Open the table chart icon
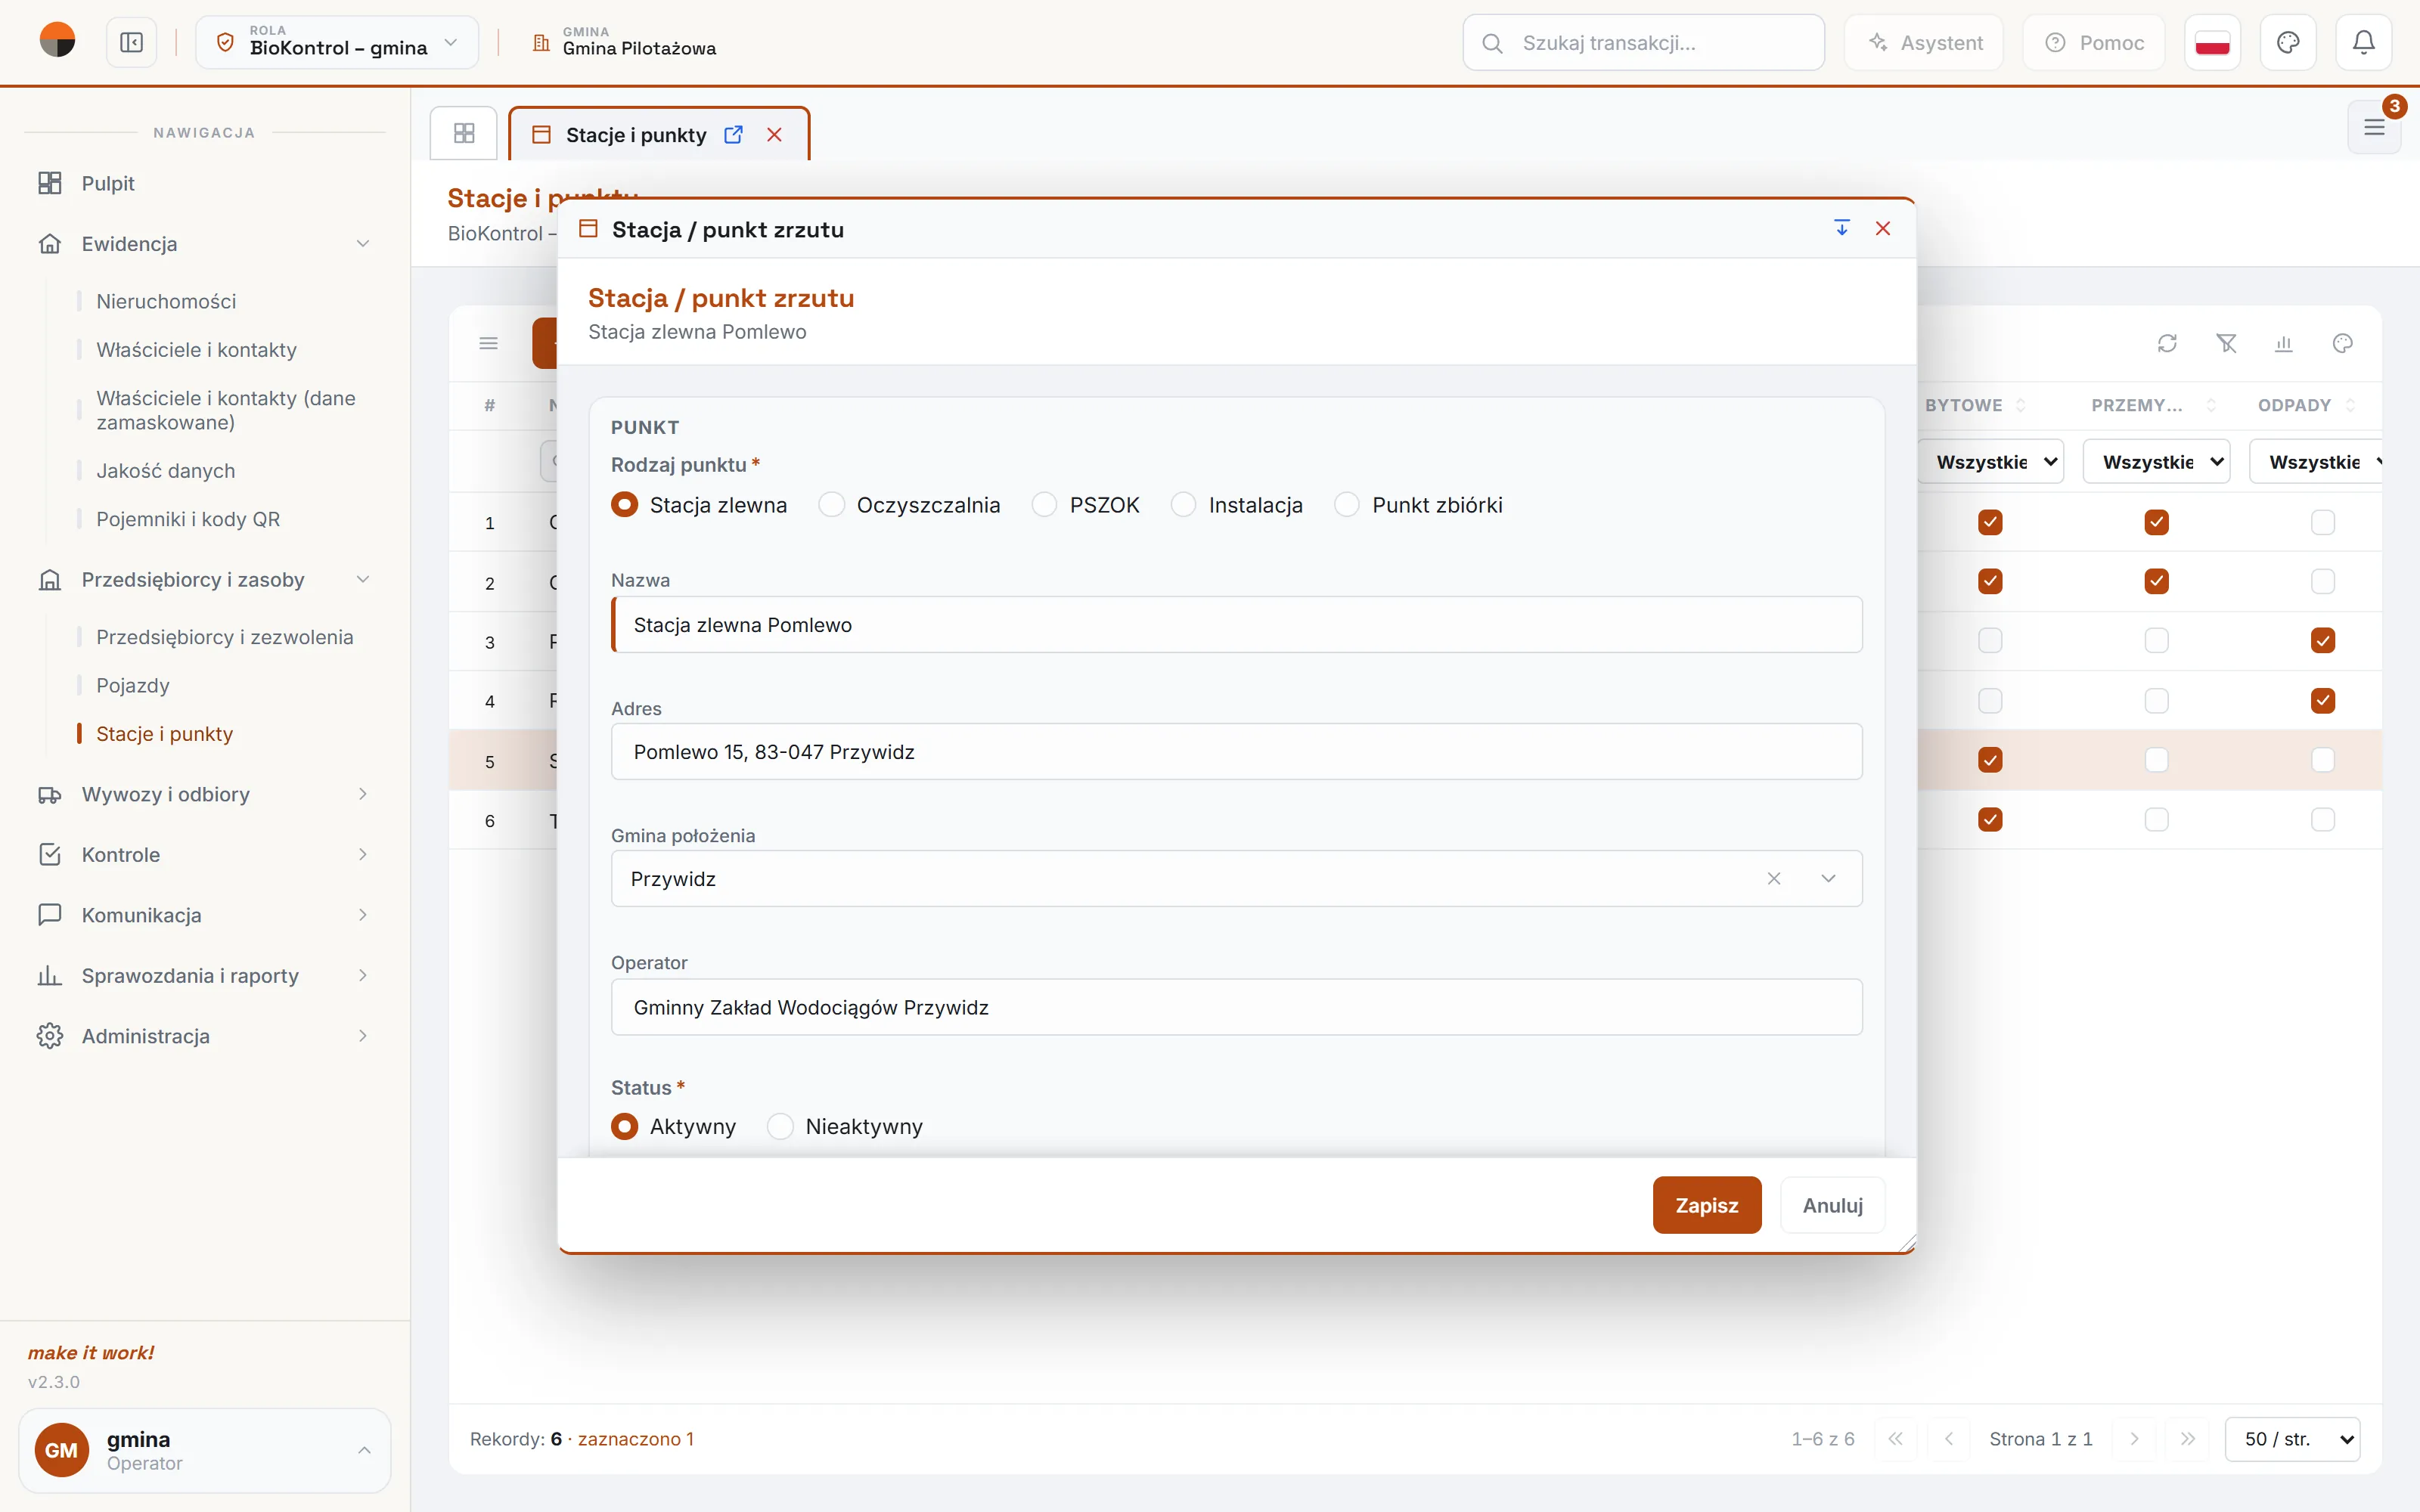 point(2284,344)
